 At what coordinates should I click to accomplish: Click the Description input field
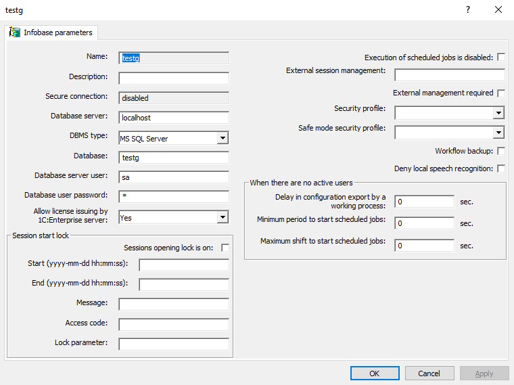[x=174, y=78]
